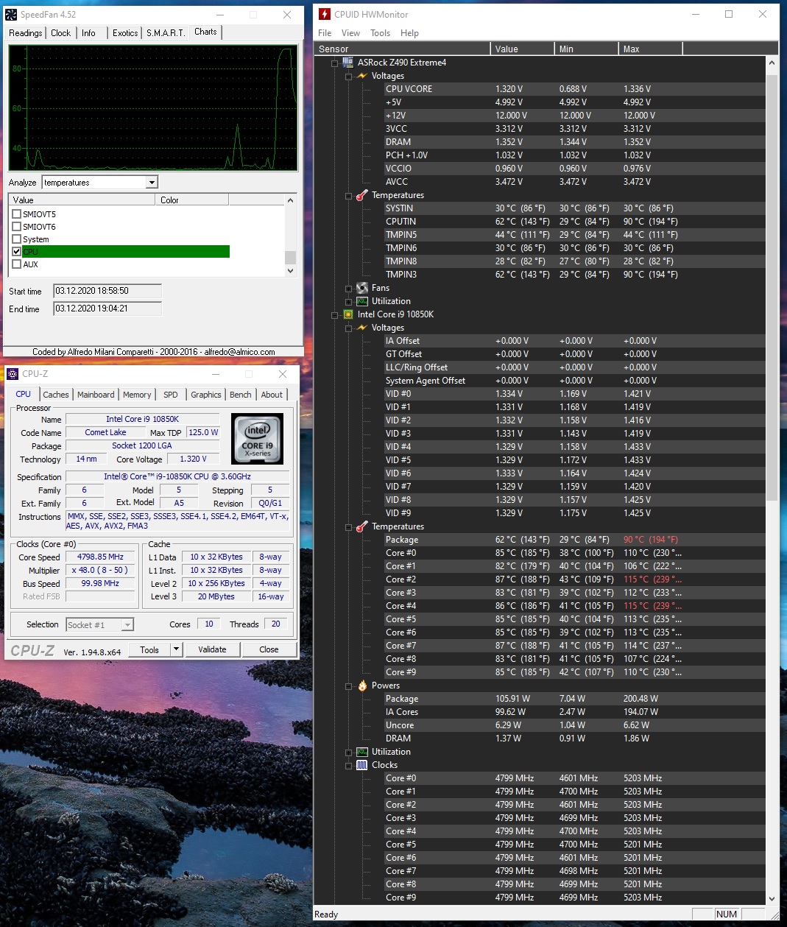This screenshot has height=927, width=787.
Task: Click the Intel Core i9 X-series badge in CPU-Z
Action: 256,439
